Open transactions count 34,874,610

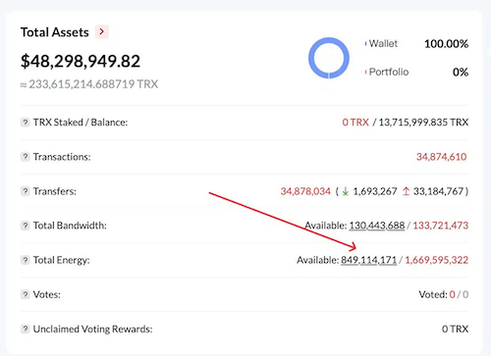tap(441, 157)
